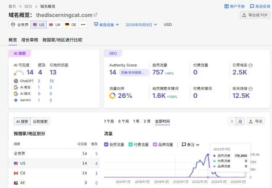This screenshot has width=272, height=188.
Task: Click the November 2022 peak chart point
Action: [208, 154]
